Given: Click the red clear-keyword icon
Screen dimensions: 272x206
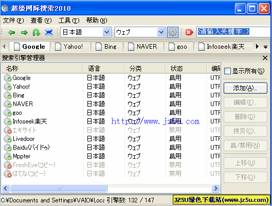Looking at the screenshot, I should 189,32.
